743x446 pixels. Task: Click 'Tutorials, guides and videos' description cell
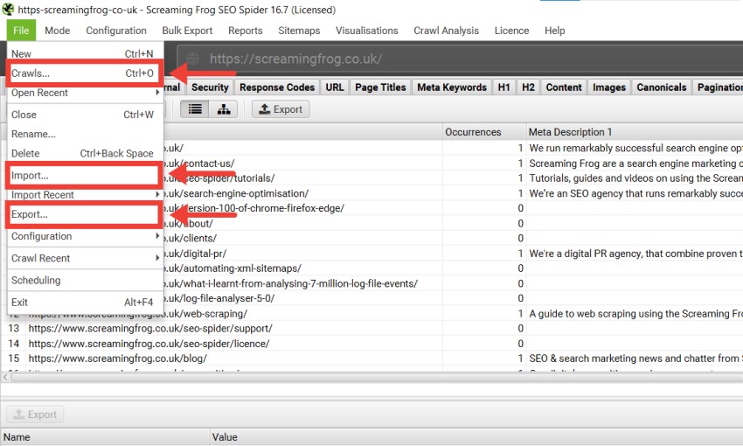click(635, 178)
